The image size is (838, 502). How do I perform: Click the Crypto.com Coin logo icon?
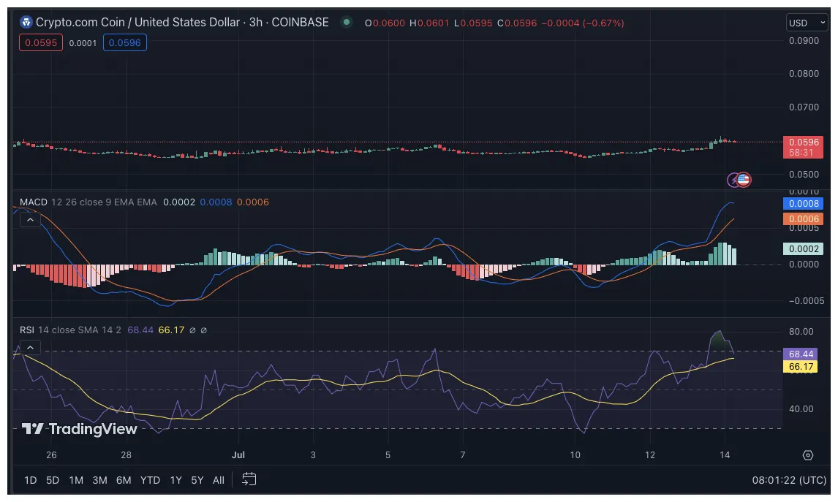26,22
